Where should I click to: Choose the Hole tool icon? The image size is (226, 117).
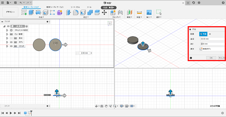point(45,12)
